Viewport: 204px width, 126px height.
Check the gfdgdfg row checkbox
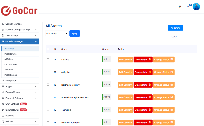48,72
